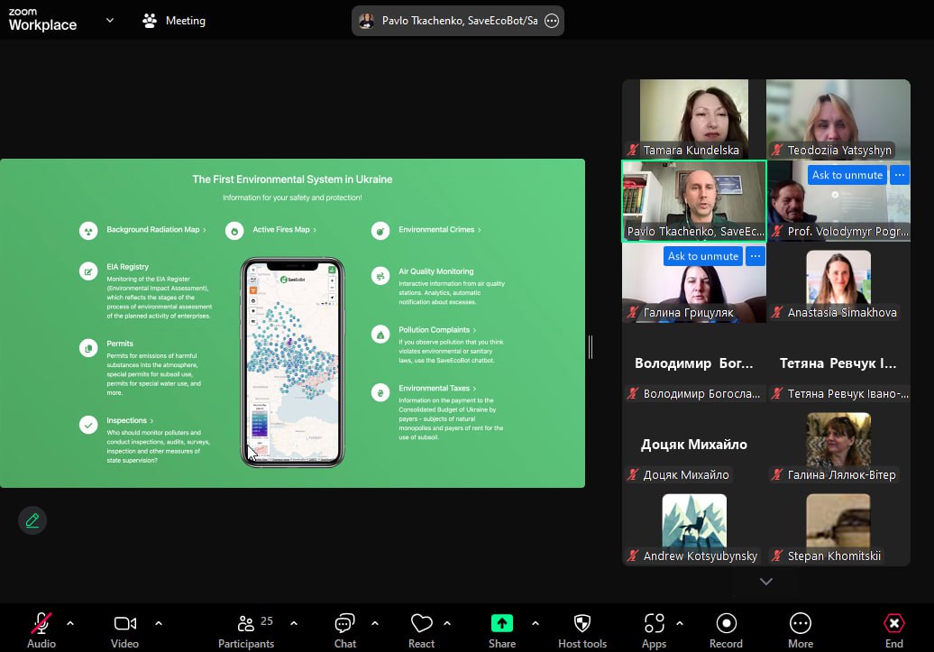Expand the Chat options caret
Screen dimensions: 934x652
click(375, 623)
